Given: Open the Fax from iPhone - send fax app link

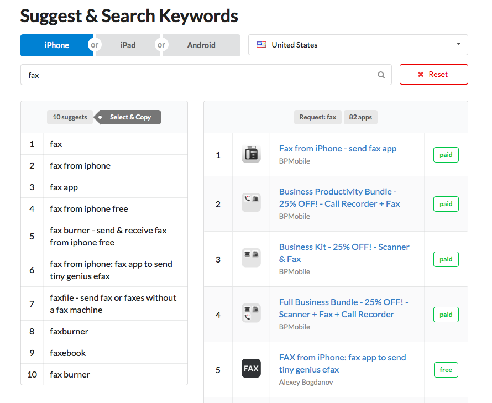Looking at the screenshot, I should click(x=337, y=148).
